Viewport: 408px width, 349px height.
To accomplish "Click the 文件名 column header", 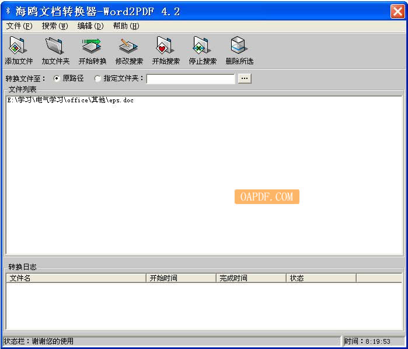I will coord(76,278).
